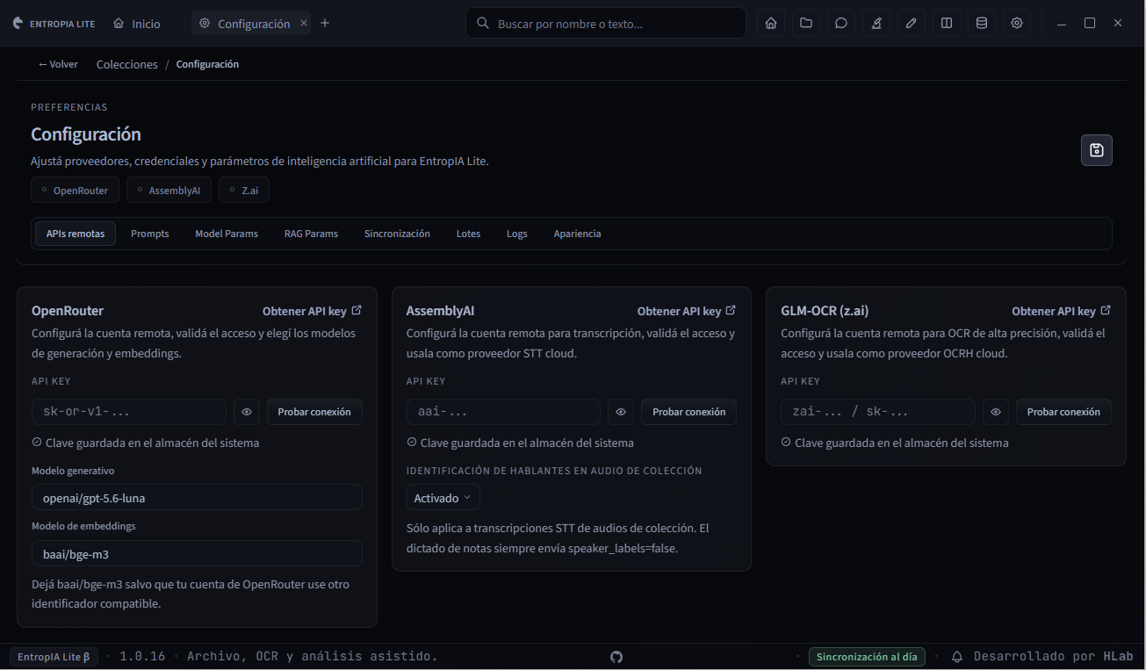This screenshot has width=1146, height=670.
Task: Test the OpenRouter connection
Action: pos(314,412)
